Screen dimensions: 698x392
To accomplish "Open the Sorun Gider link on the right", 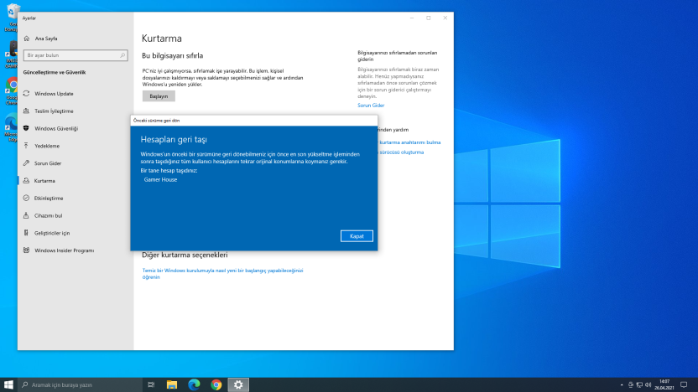I will (371, 106).
